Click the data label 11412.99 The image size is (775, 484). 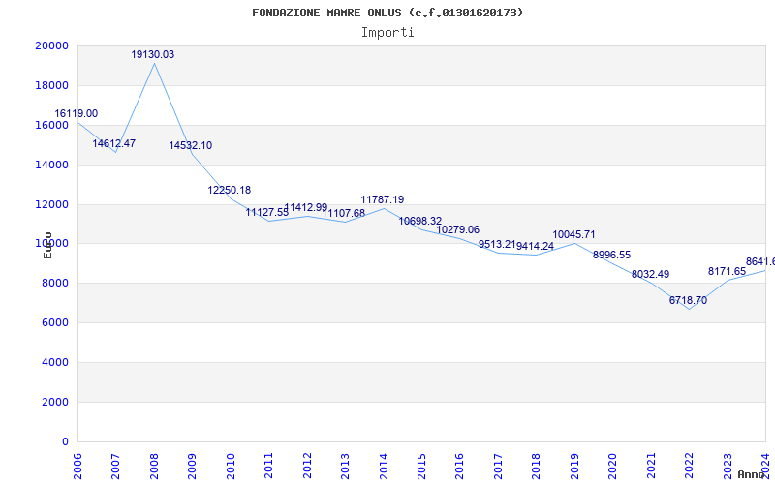(x=305, y=207)
